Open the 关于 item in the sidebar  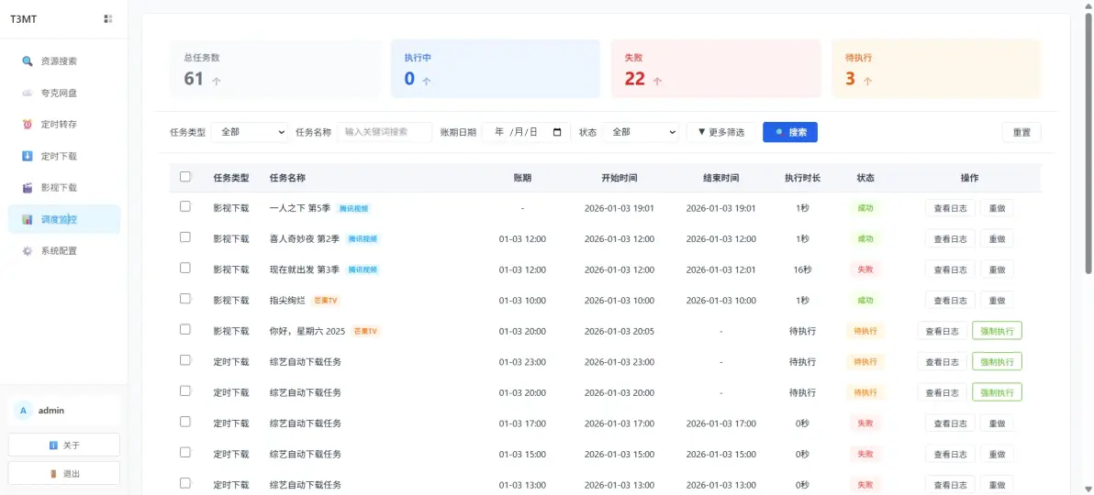(64, 445)
